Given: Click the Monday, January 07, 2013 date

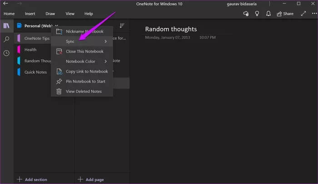Looking at the screenshot, I should [x=168, y=38].
